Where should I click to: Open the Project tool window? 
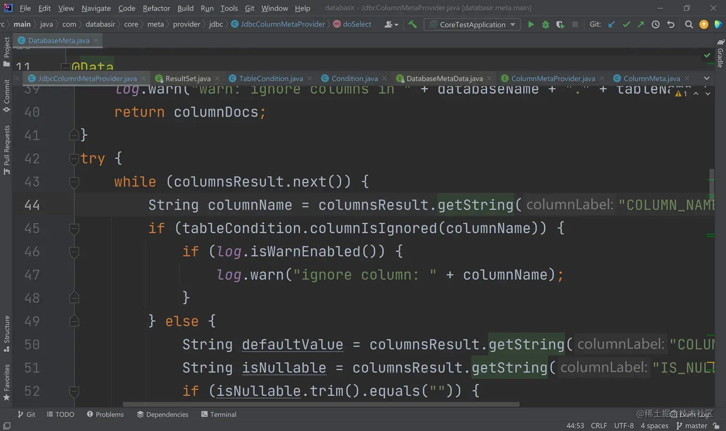pyautogui.click(x=7, y=52)
